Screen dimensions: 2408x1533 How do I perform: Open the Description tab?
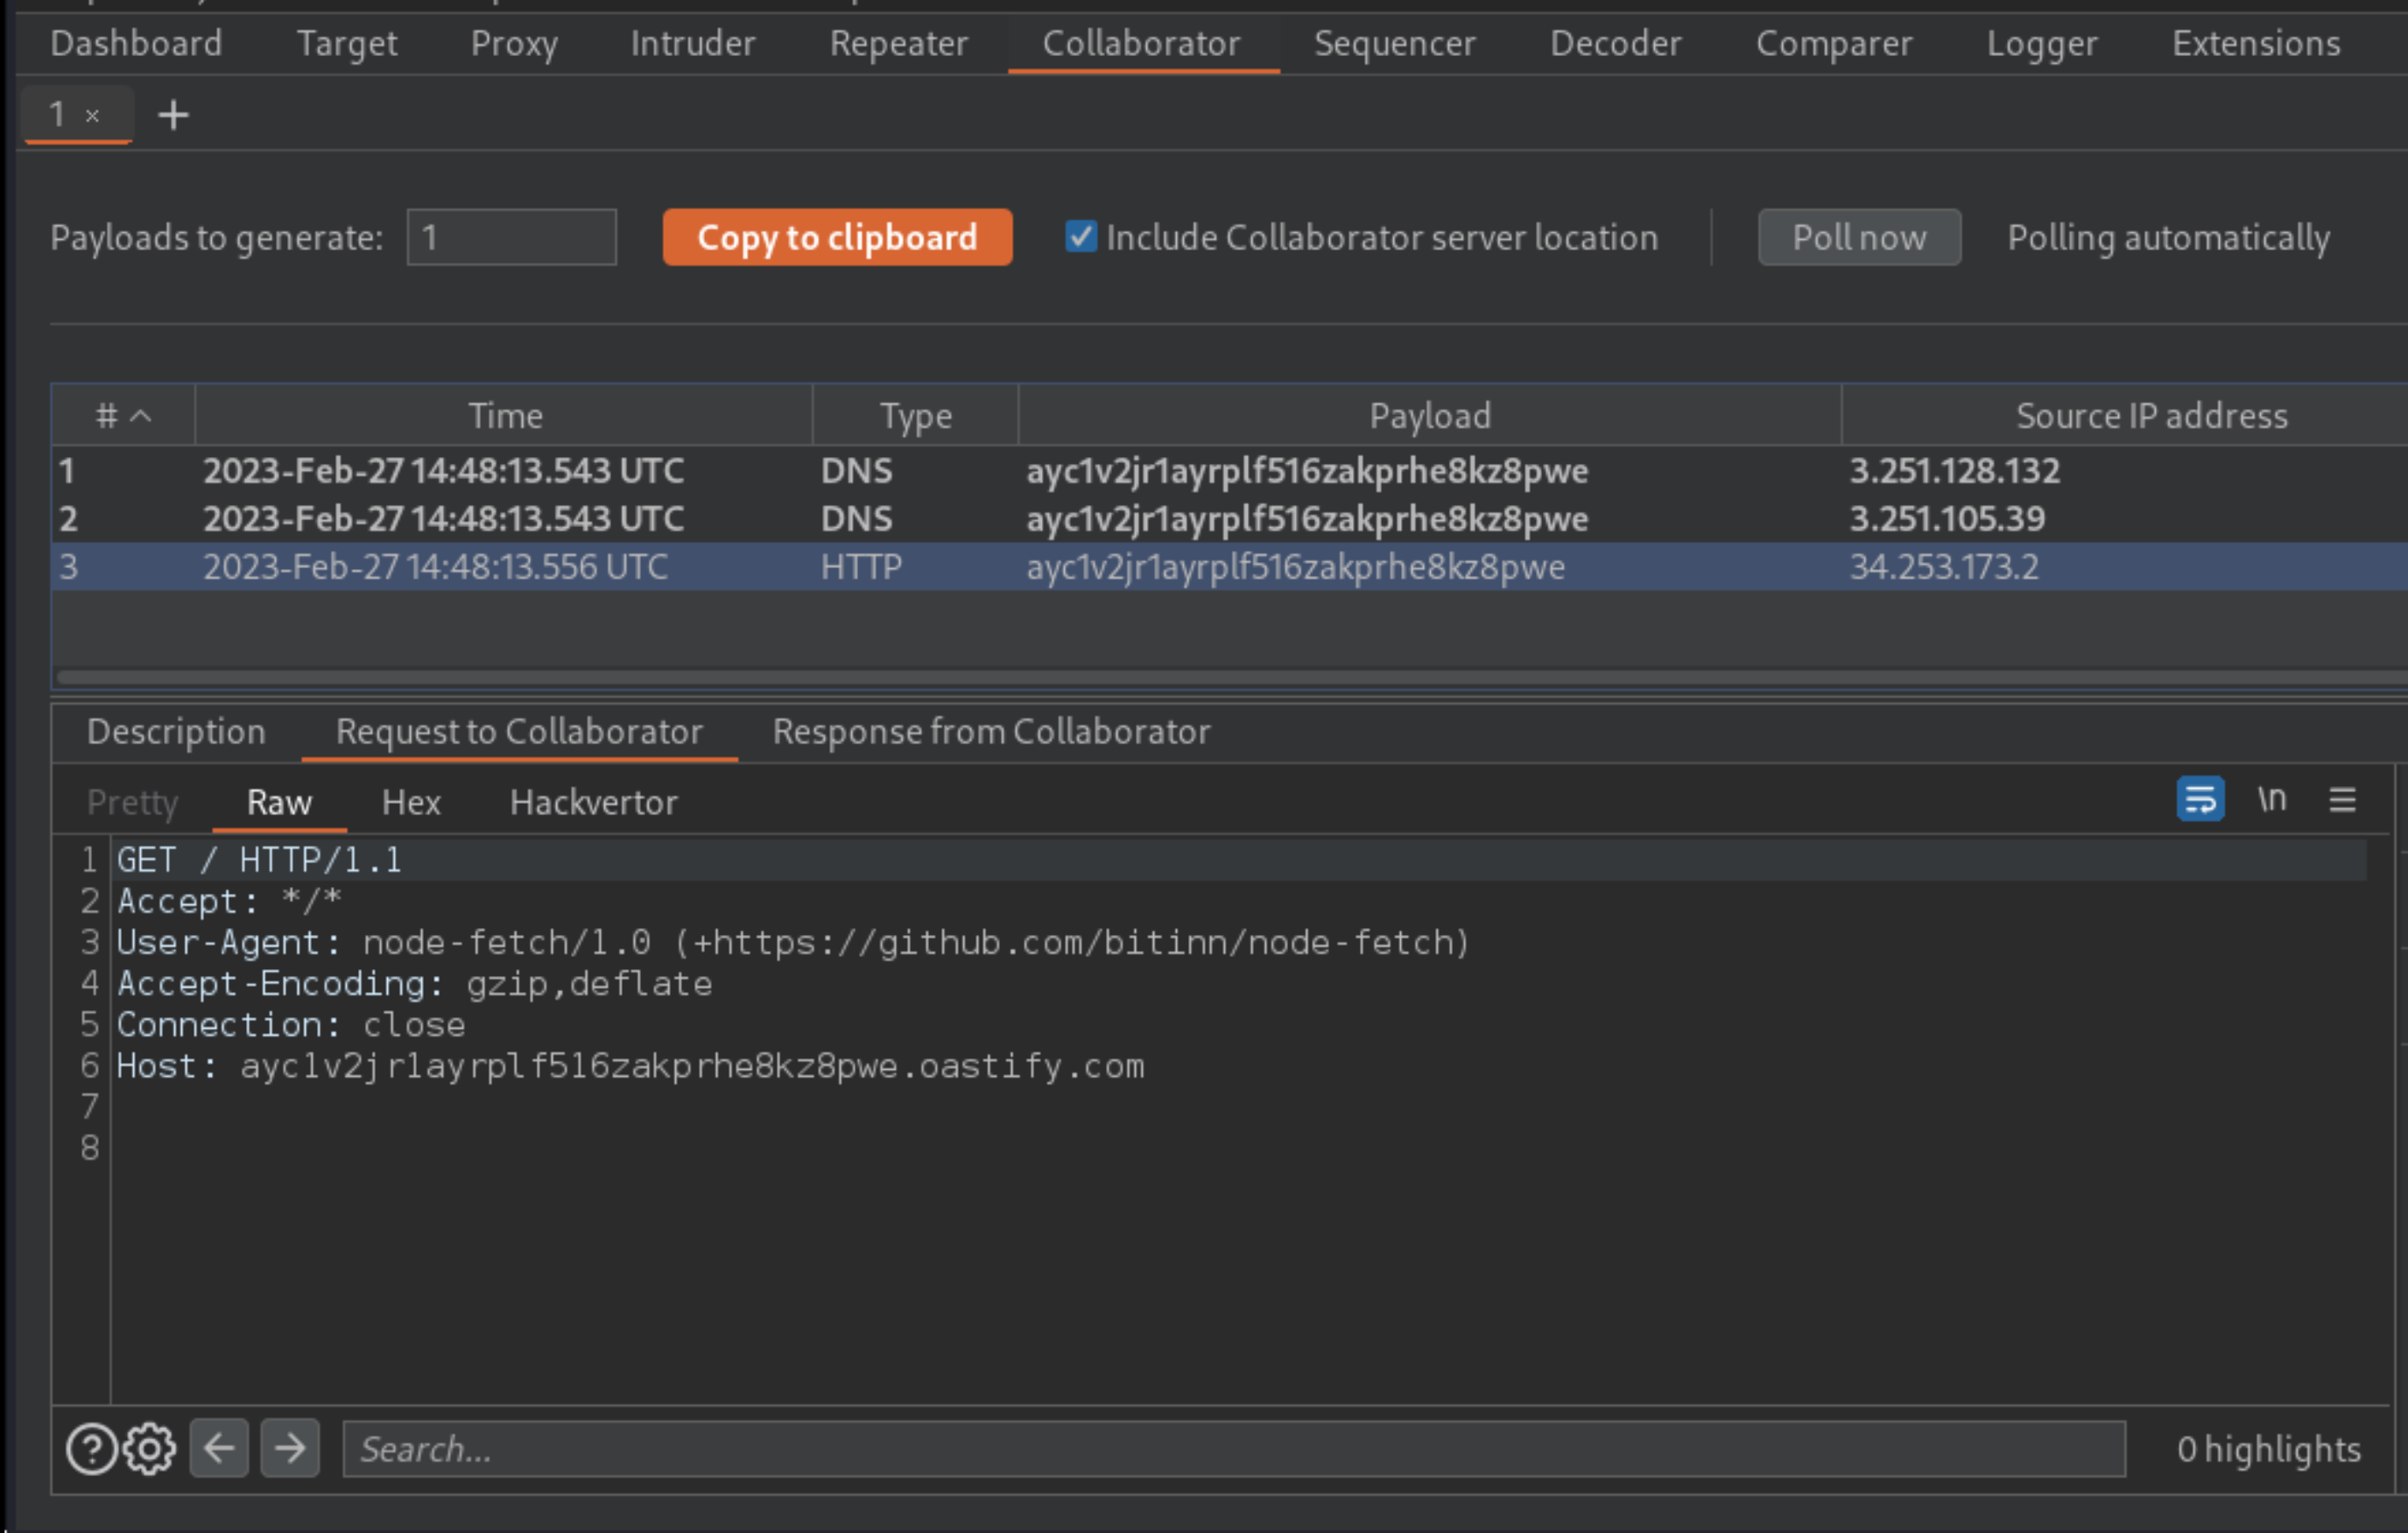(x=176, y=731)
